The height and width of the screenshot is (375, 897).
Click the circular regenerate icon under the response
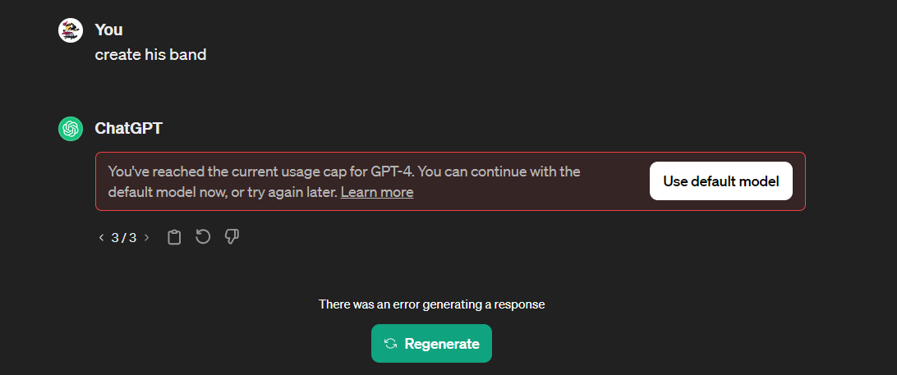pos(203,237)
